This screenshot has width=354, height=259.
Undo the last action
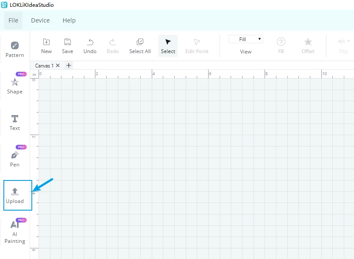(90, 46)
